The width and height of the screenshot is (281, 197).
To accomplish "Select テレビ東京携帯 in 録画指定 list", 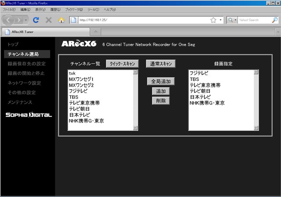I will (x=221, y=85).
